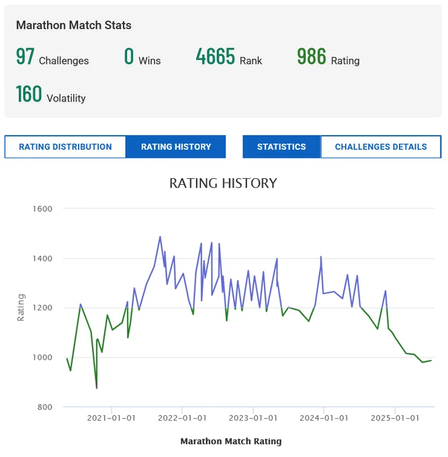Click the 2022-01-01 axis label
The width and height of the screenshot is (448, 457).
click(x=182, y=418)
